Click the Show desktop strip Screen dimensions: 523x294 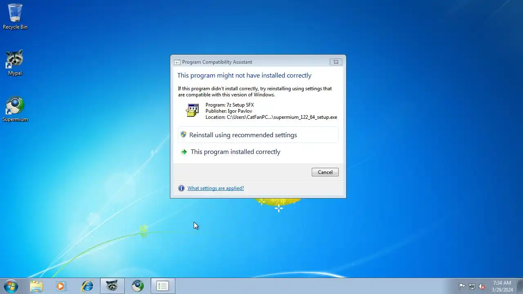tap(520, 286)
